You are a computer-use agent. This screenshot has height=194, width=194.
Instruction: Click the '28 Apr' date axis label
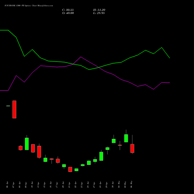point(100,185)
